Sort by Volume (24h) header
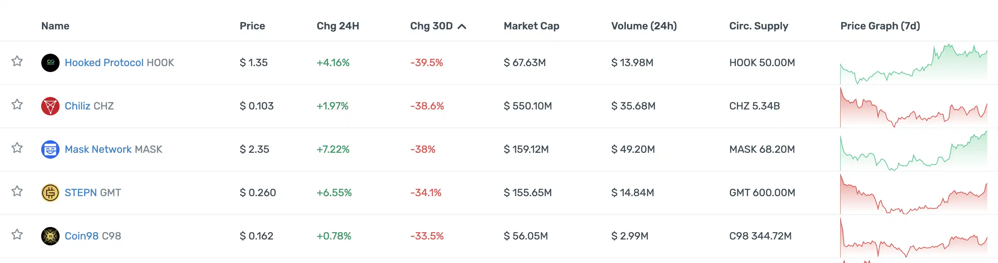Image resolution: width=998 pixels, height=263 pixels. tap(644, 26)
